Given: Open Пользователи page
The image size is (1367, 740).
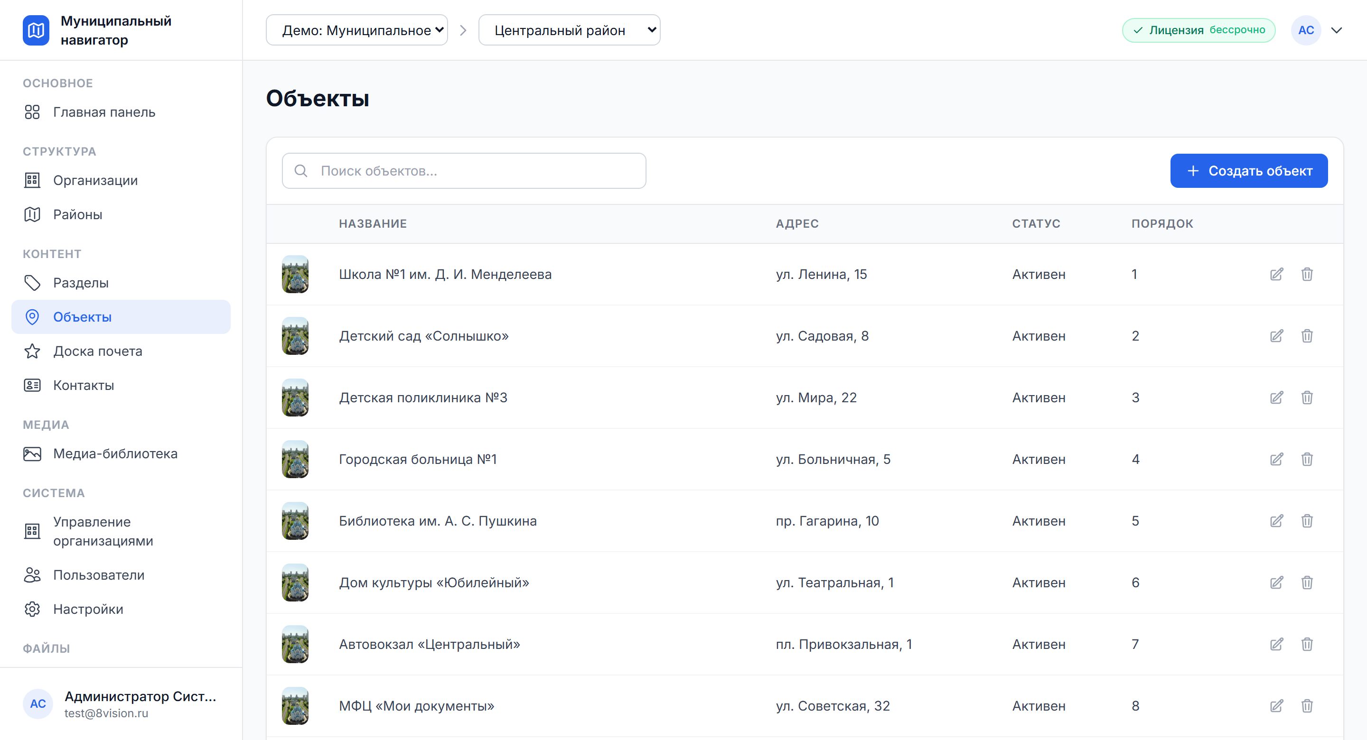Looking at the screenshot, I should click(x=121, y=575).
